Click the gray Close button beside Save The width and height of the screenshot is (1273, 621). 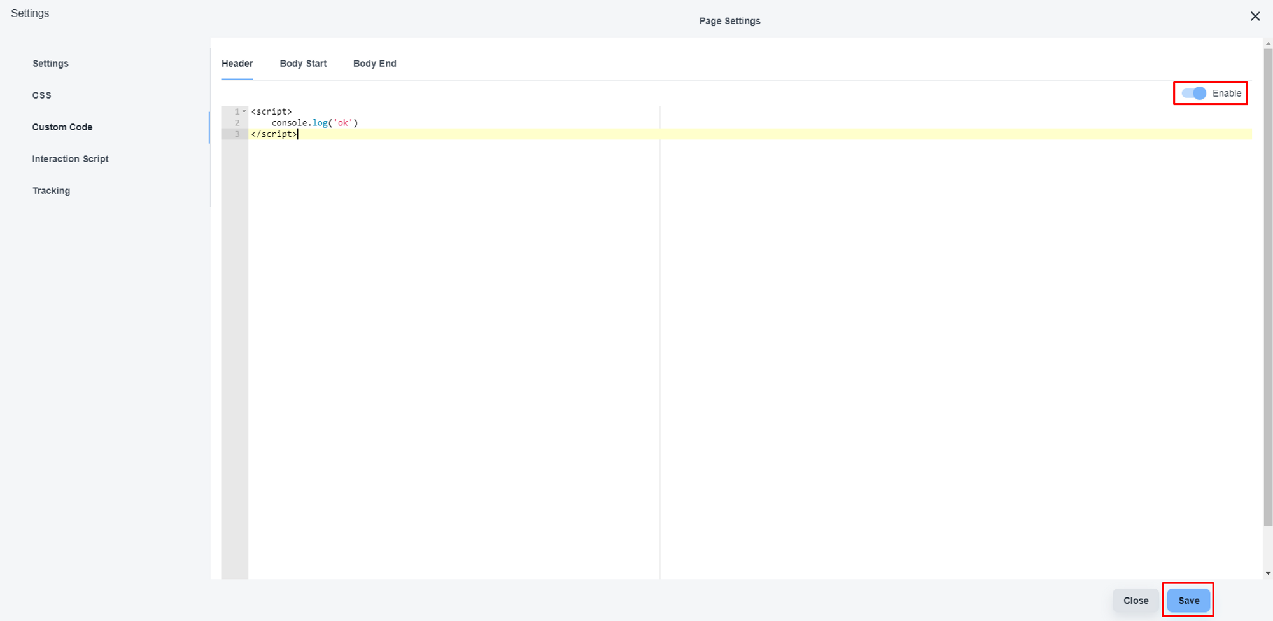coord(1136,601)
